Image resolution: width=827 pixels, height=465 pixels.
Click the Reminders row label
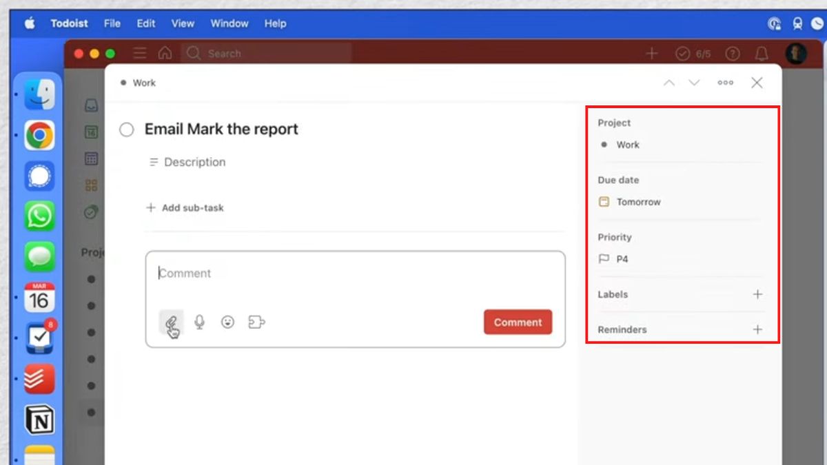tap(622, 329)
